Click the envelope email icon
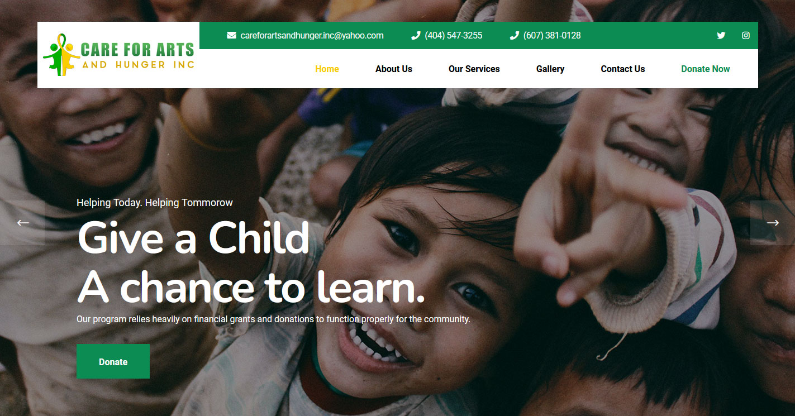 [x=231, y=35]
